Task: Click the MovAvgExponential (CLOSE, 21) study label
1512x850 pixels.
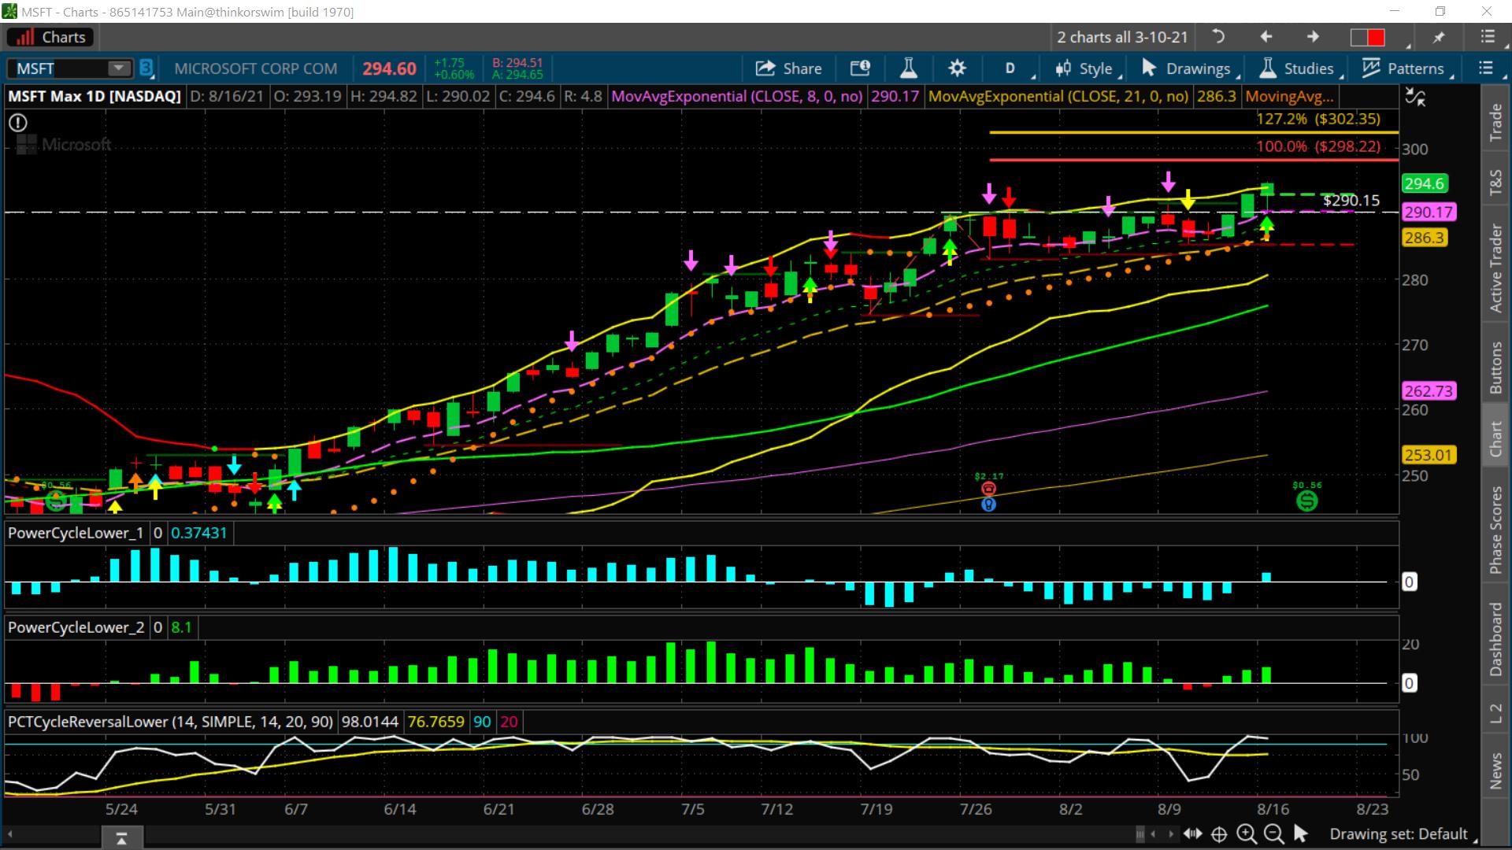Action: pyautogui.click(x=1058, y=96)
